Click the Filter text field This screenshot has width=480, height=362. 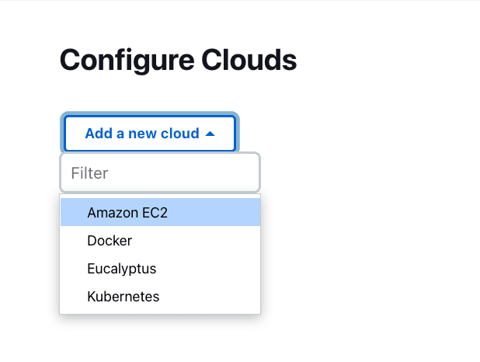click(x=160, y=172)
